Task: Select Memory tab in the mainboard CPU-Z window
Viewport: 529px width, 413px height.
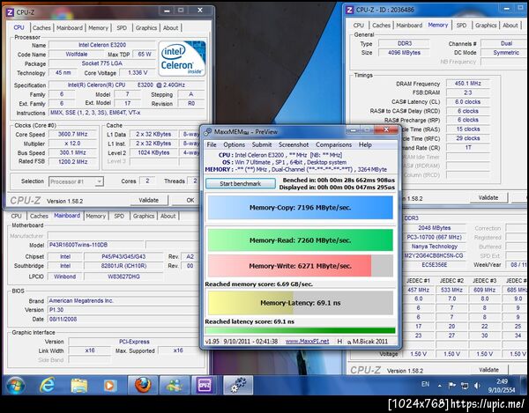Action: (x=96, y=216)
